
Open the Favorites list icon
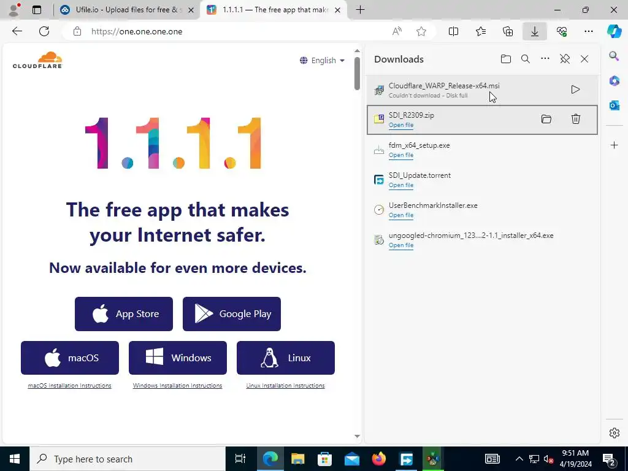click(481, 31)
